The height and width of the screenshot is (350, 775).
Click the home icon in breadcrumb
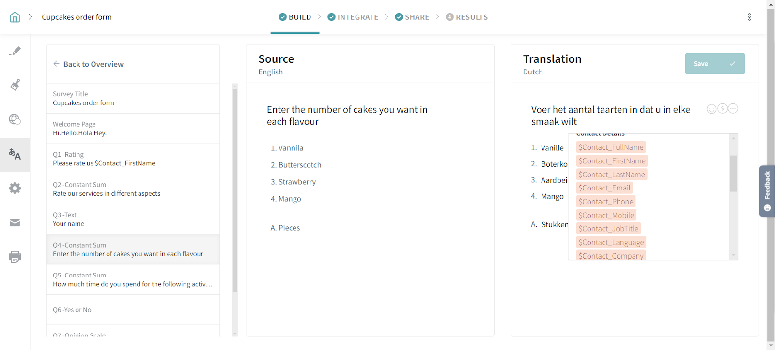click(15, 17)
